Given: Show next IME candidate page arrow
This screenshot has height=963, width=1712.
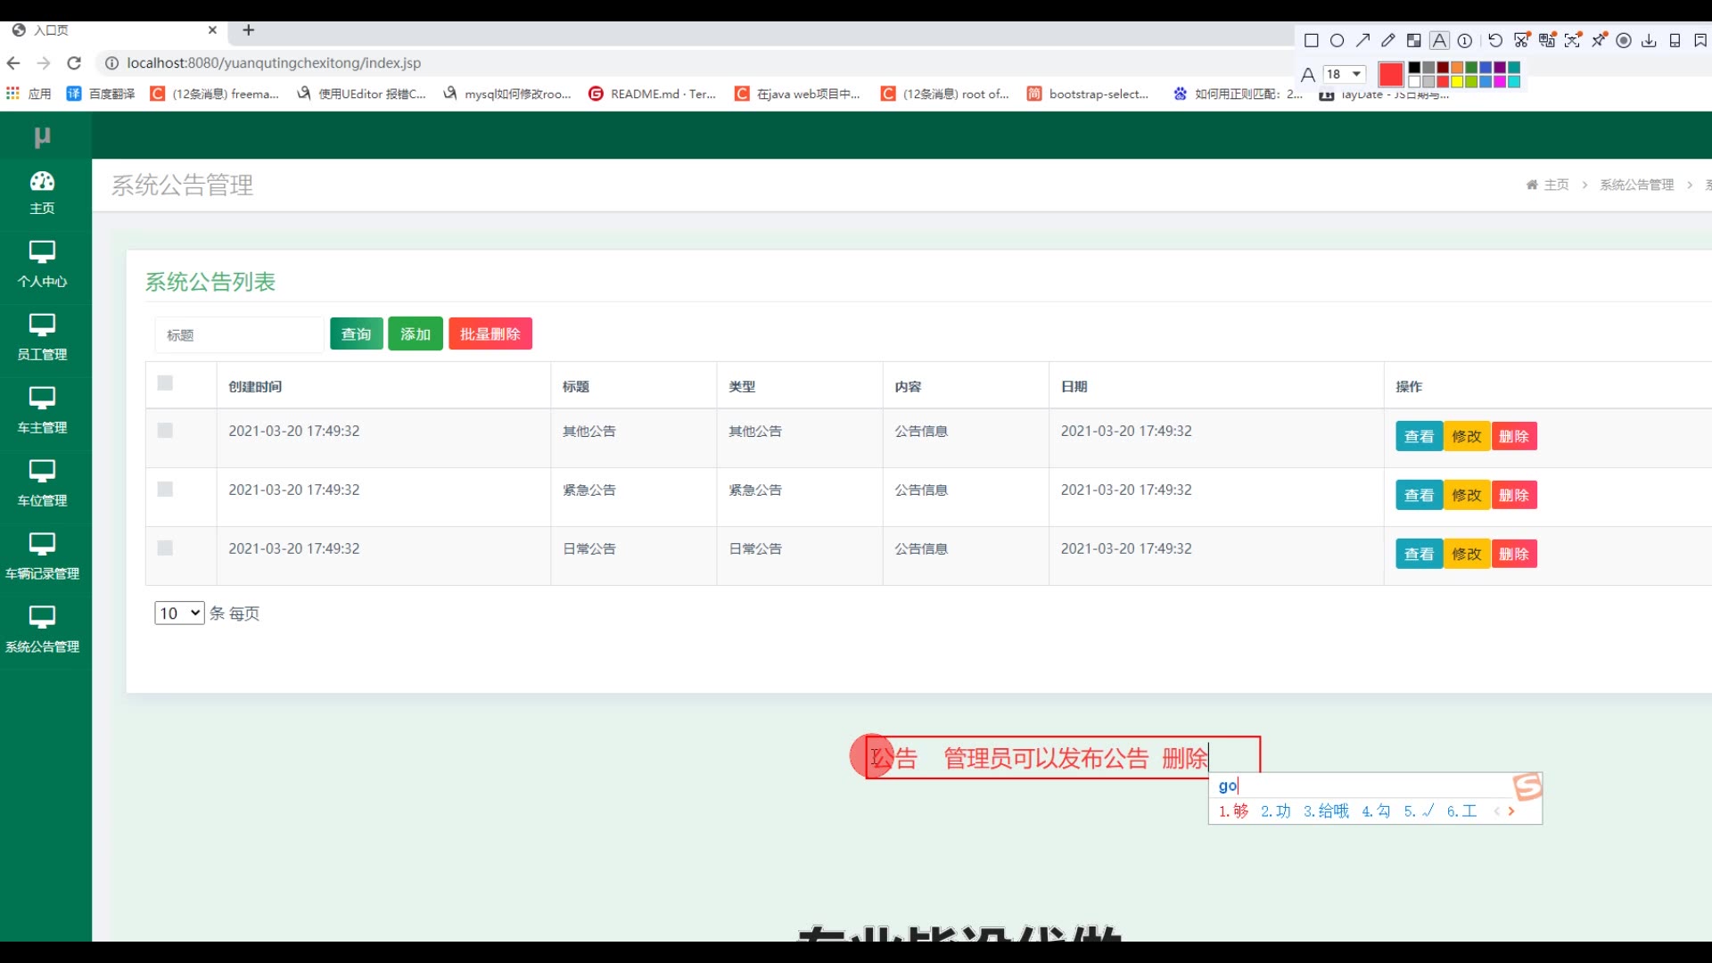Looking at the screenshot, I should click(1511, 811).
